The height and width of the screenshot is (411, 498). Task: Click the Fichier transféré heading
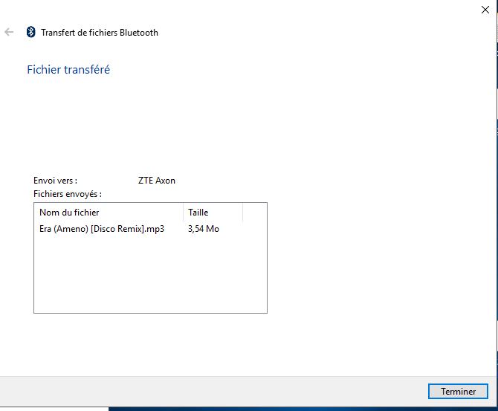click(68, 70)
